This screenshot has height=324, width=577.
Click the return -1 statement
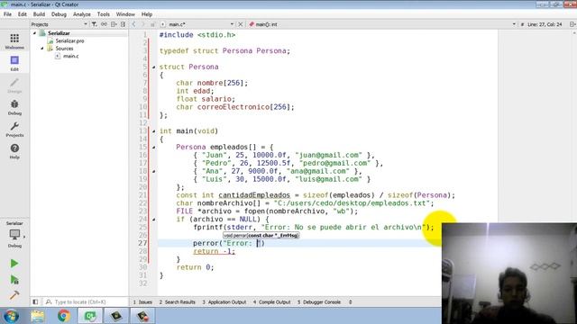click(x=214, y=251)
